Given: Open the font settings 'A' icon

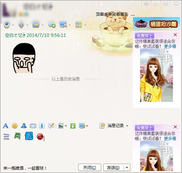Looking at the screenshot, I should pos(5,126).
